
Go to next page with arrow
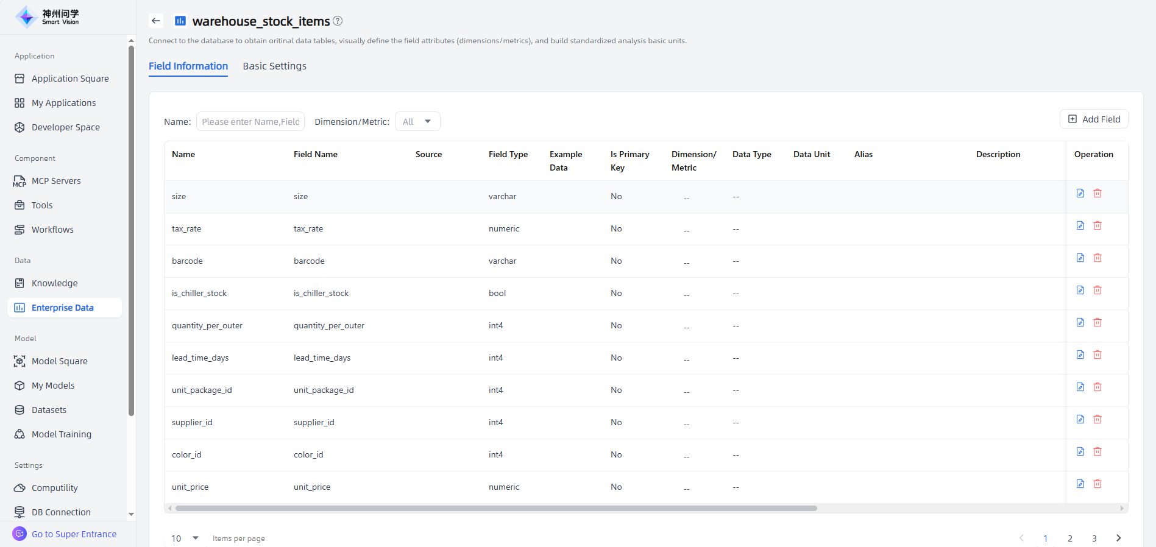tap(1118, 538)
